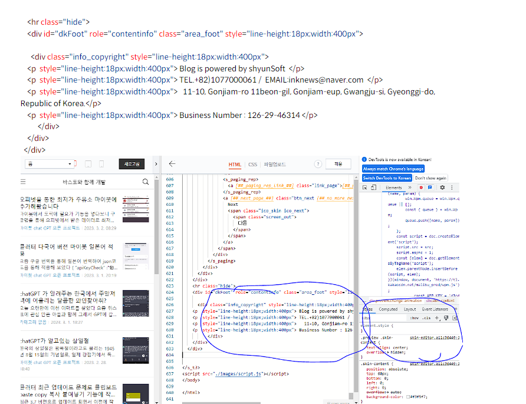Open the 플러터 다국어 버전 post thumbnail

point(136,256)
